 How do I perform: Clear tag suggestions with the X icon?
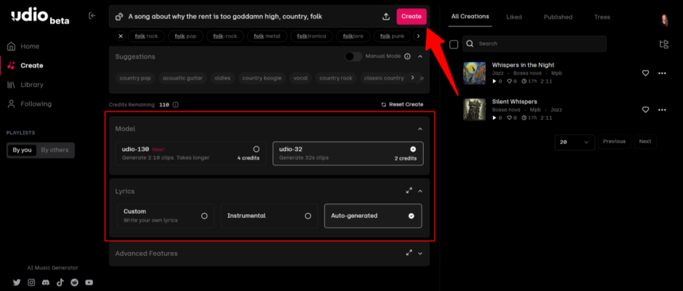[121, 36]
